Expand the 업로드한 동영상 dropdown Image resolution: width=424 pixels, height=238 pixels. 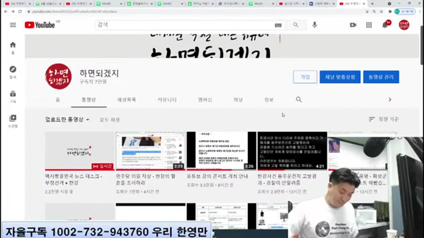68,120
